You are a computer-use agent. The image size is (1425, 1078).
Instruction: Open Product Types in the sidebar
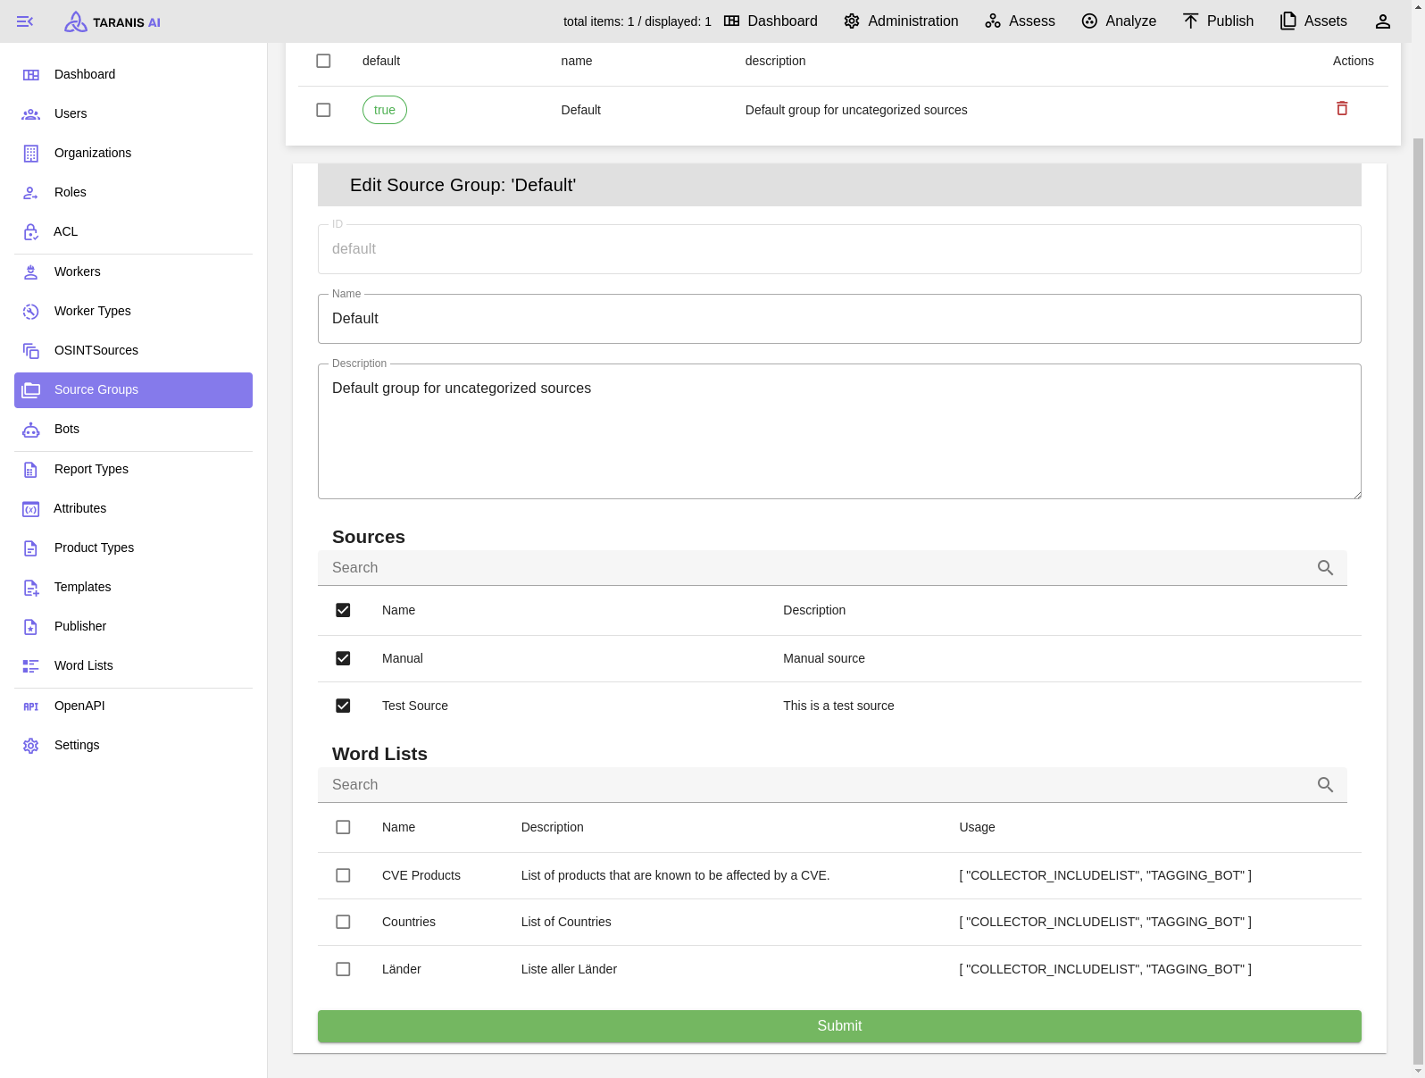tap(134, 547)
